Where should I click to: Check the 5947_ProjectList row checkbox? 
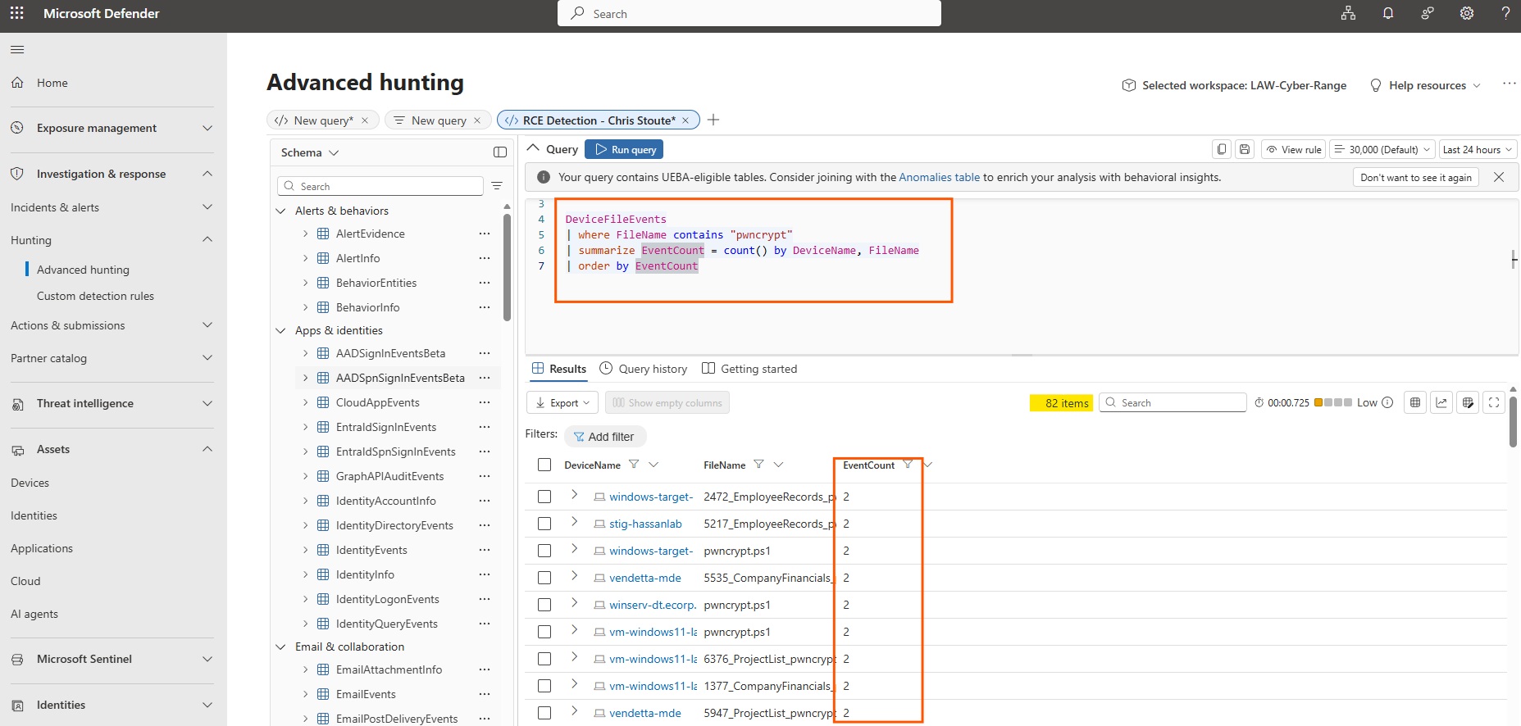click(544, 713)
